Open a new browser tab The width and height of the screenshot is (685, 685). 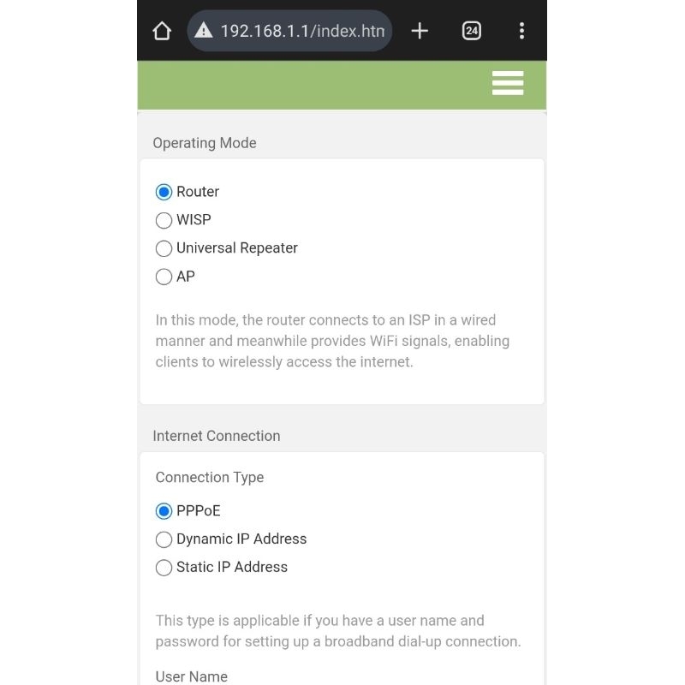[420, 32]
